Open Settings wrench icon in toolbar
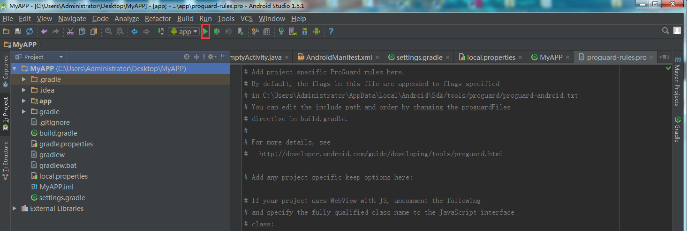Screen dimensions: 687x231 (x=255, y=31)
